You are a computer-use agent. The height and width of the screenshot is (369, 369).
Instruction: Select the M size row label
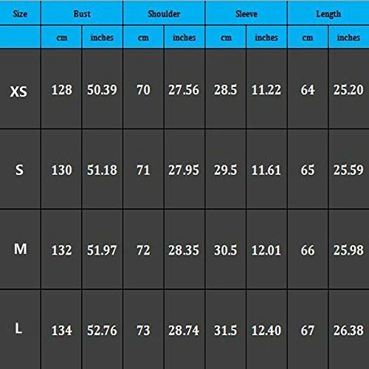[x=21, y=249]
